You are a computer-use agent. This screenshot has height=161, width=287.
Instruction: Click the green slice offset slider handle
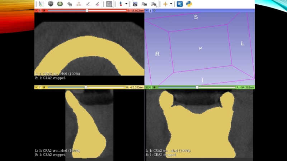coord(197,87)
